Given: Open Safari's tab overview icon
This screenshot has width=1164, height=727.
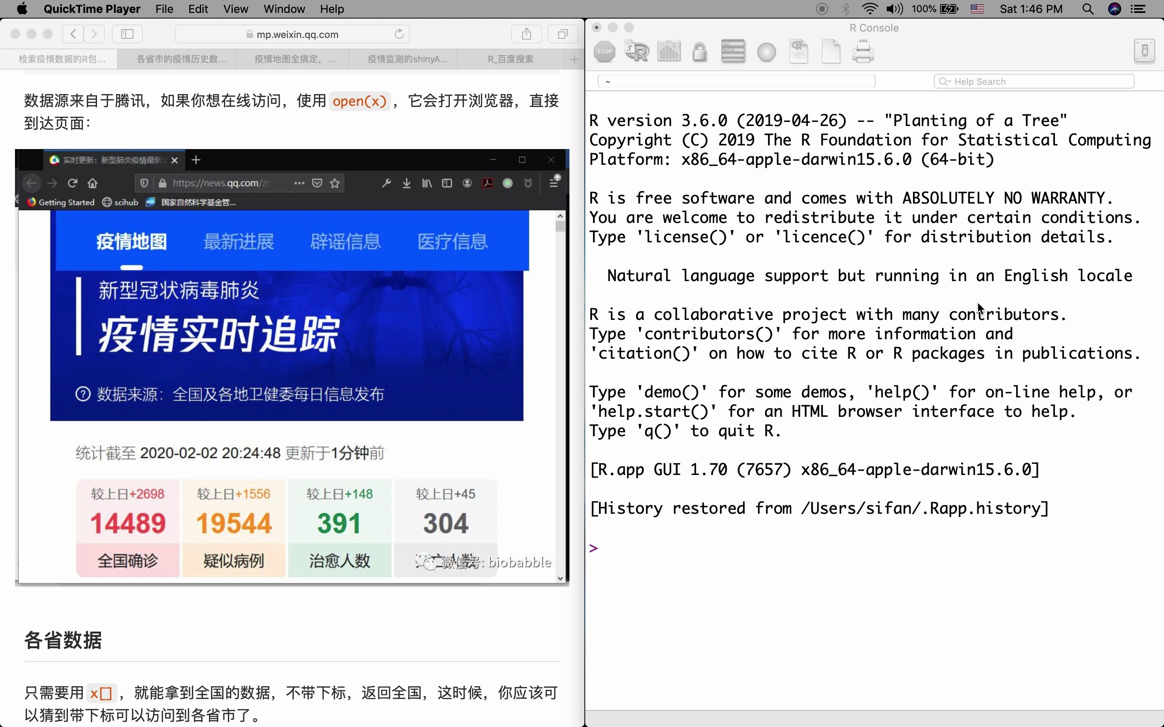Looking at the screenshot, I should [562, 34].
